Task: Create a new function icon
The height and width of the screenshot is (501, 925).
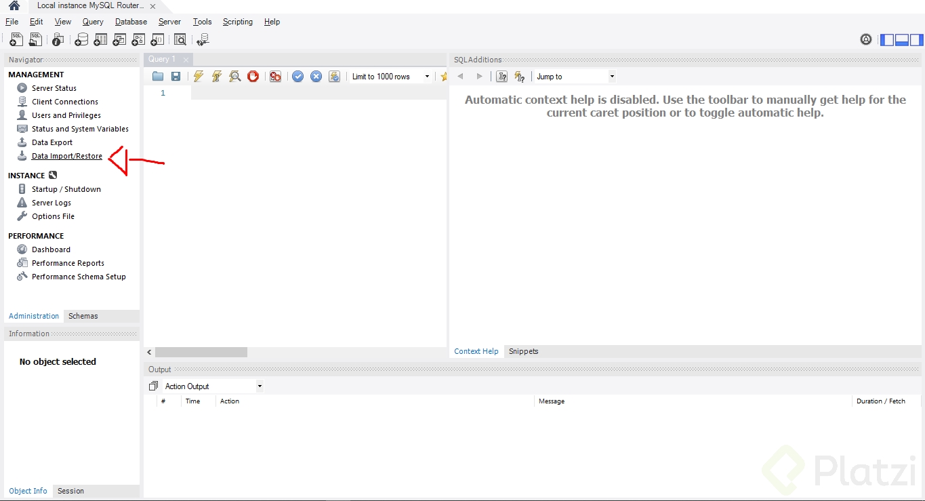Action: pyautogui.click(x=157, y=39)
